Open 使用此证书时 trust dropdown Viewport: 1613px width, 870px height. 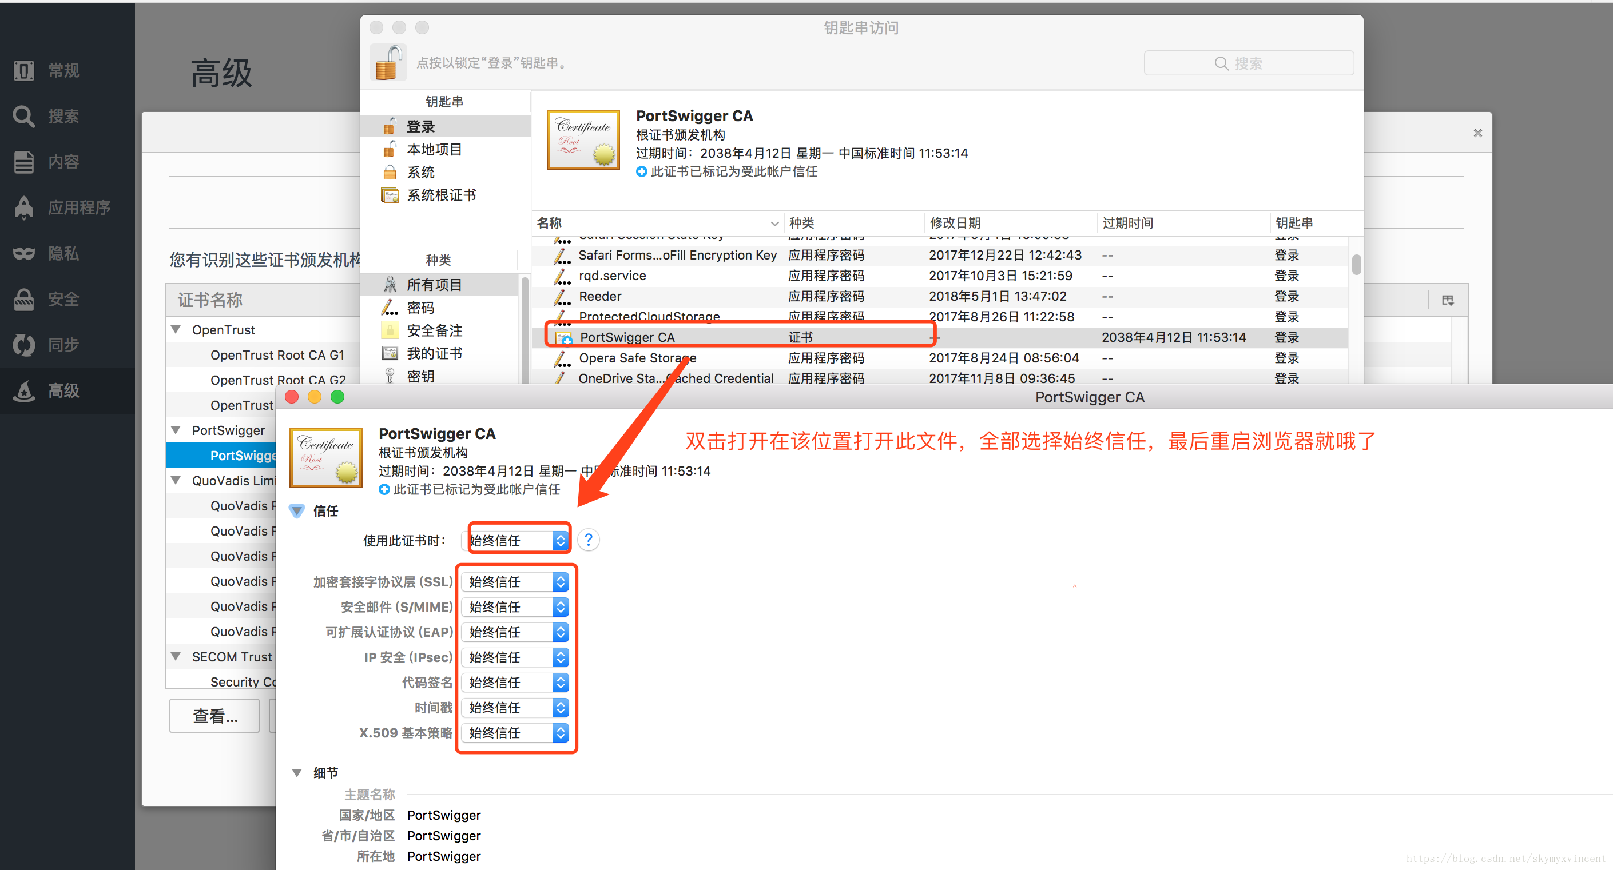tap(516, 540)
